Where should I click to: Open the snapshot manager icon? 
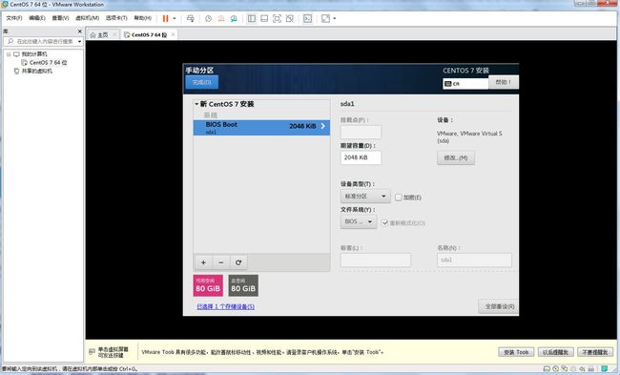pos(234,18)
